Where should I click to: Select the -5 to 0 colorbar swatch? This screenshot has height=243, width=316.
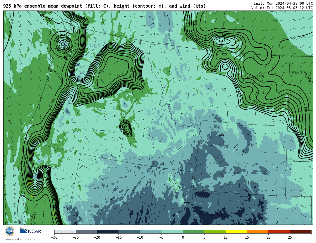click(x=172, y=232)
